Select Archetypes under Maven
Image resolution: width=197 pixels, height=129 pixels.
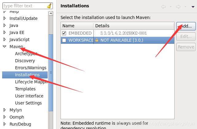(x=26, y=54)
